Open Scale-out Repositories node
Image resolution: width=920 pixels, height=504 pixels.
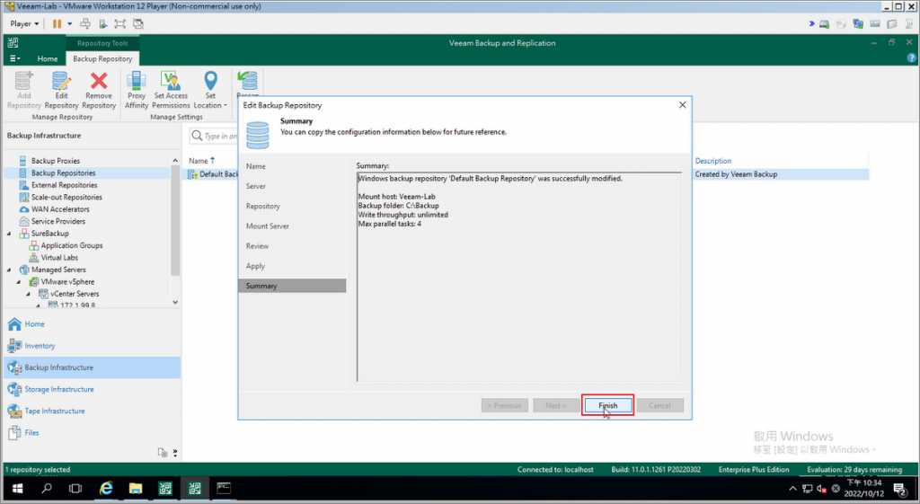[x=66, y=197]
